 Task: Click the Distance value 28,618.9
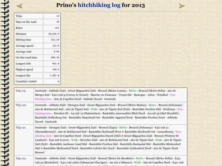(x=54, y=34)
